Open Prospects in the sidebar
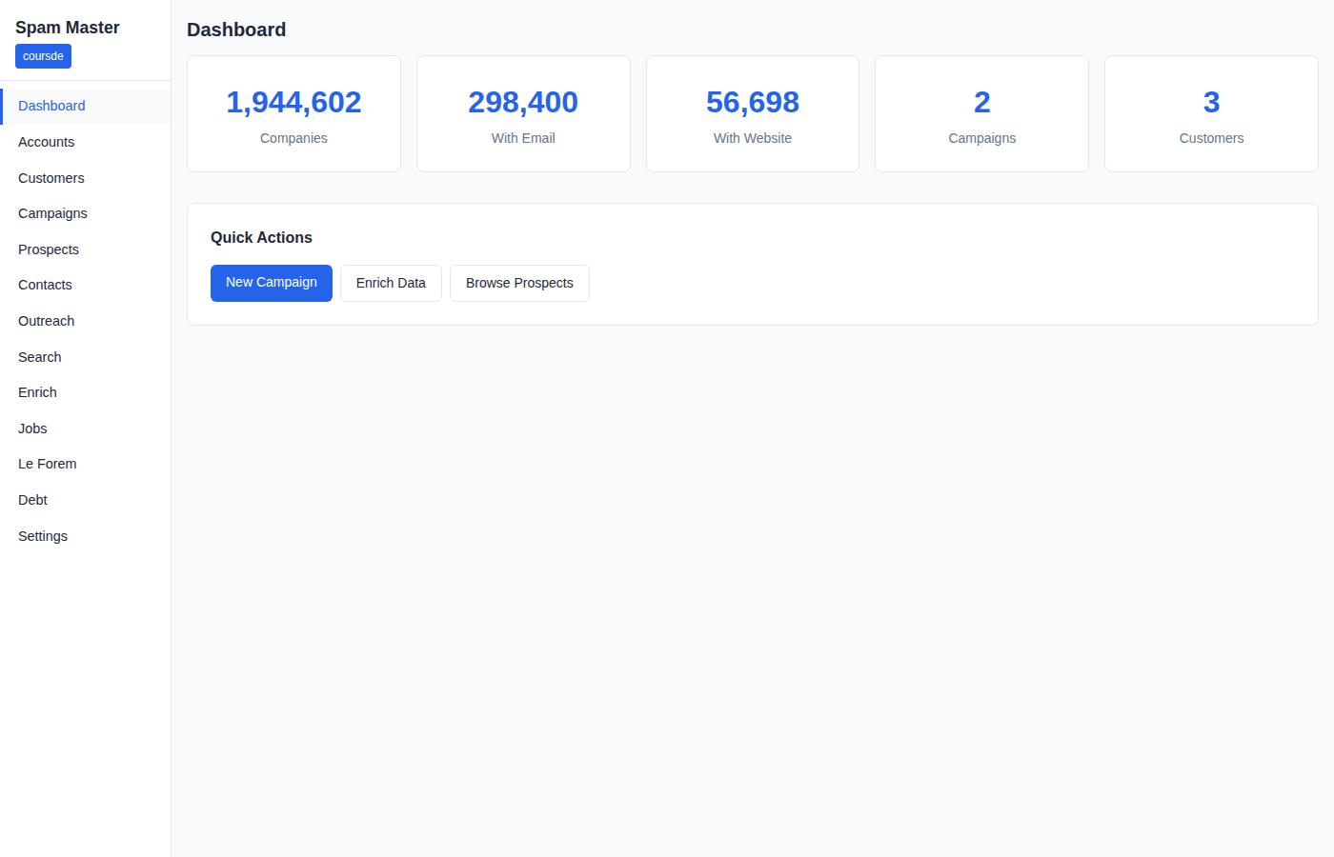The width and height of the screenshot is (1334, 857). [49, 249]
